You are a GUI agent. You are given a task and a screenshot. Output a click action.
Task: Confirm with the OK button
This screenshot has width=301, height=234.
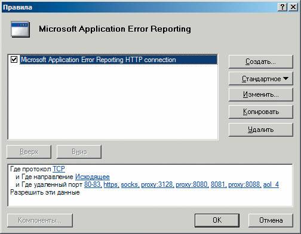[217, 220]
